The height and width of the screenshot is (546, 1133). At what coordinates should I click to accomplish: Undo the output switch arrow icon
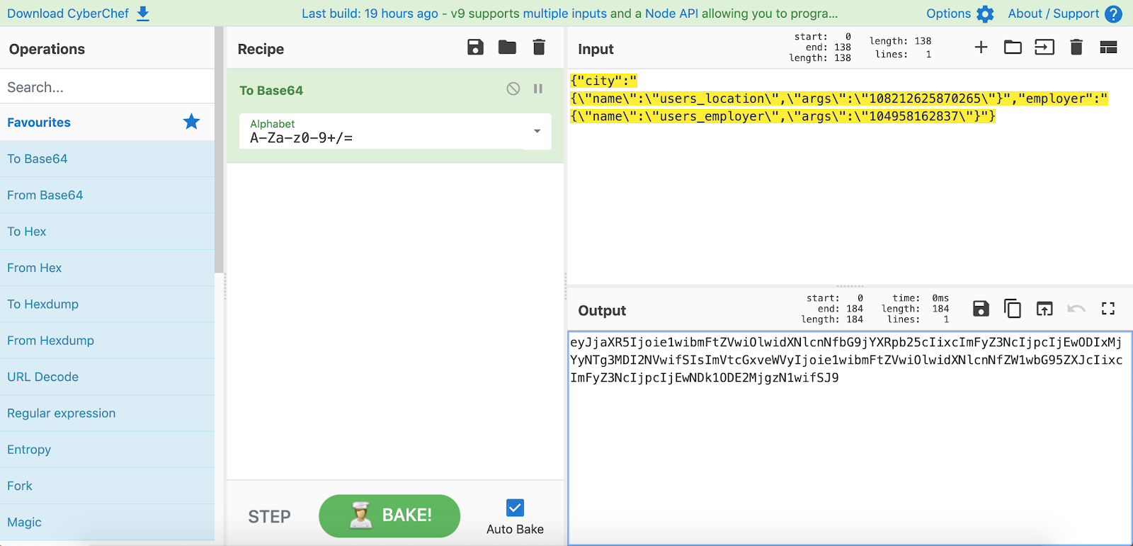click(1076, 308)
